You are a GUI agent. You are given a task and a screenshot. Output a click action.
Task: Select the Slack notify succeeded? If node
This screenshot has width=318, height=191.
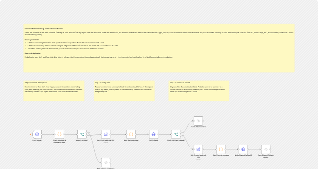click(176, 134)
